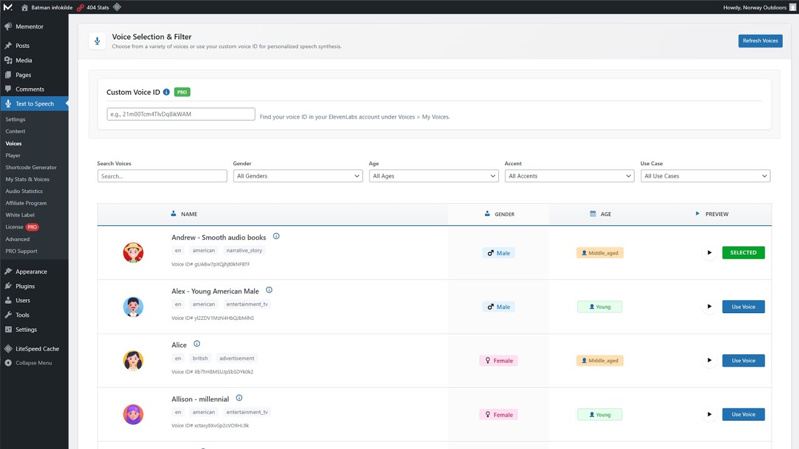Open the Gender filter dropdown

click(298, 176)
